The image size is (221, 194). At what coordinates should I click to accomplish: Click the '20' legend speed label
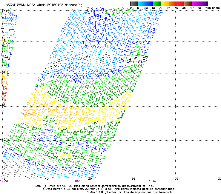pyautogui.click(x=160, y=8)
